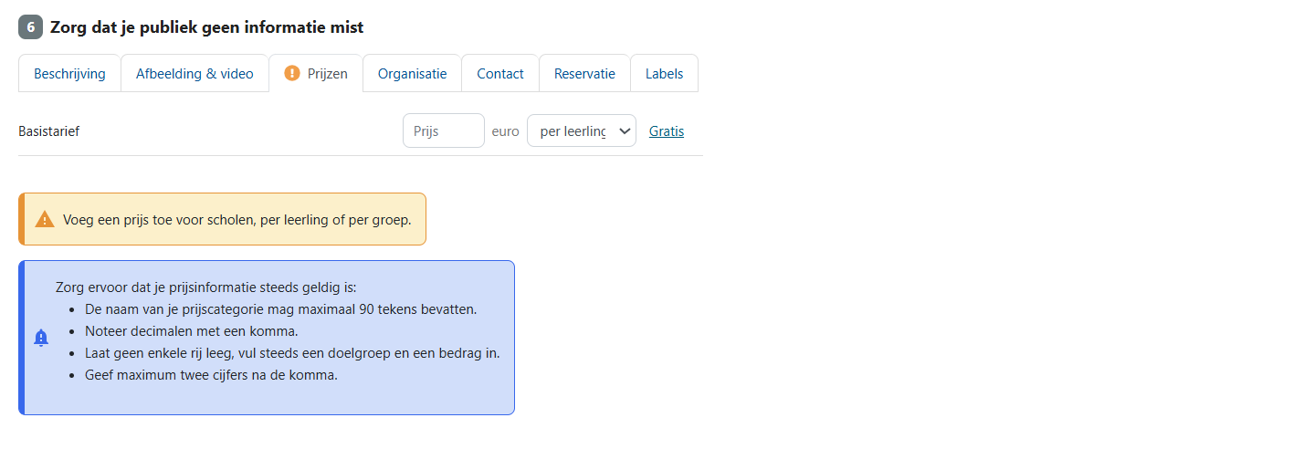This screenshot has width=1293, height=449.
Task: Open the Beschrijving tab
Action: [x=69, y=74]
